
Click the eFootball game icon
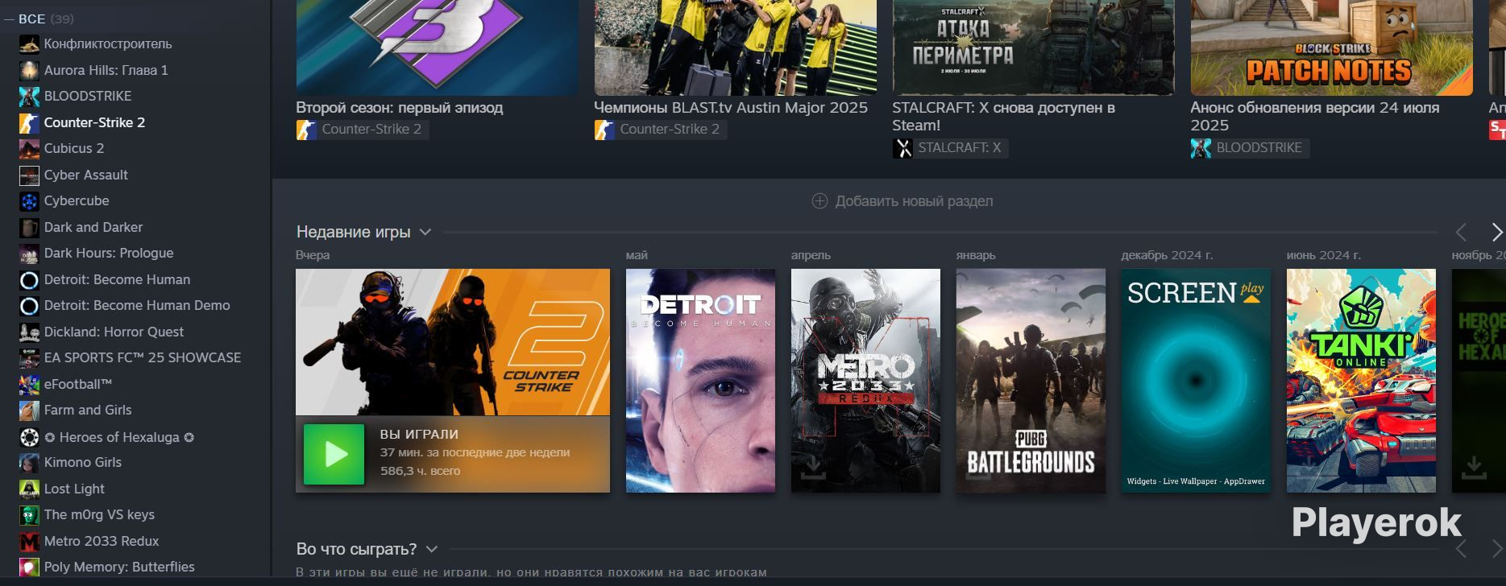tap(29, 385)
